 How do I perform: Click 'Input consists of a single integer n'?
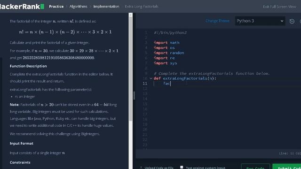(x=37, y=153)
